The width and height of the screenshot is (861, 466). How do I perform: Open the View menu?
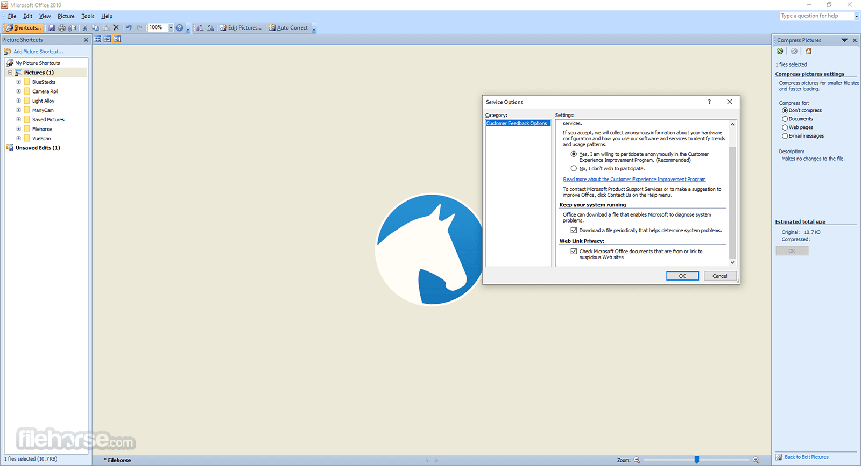(x=45, y=16)
